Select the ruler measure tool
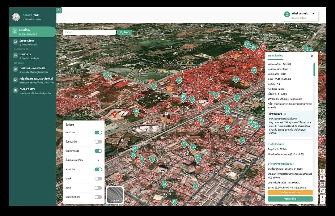This screenshot has width=335, height=216. click(x=322, y=190)
